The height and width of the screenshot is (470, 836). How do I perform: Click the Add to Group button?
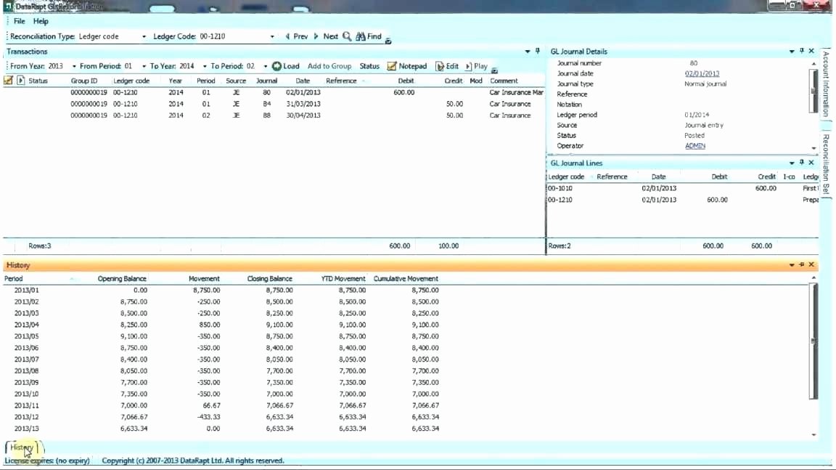pyautogui.click(x=329, y=66)
